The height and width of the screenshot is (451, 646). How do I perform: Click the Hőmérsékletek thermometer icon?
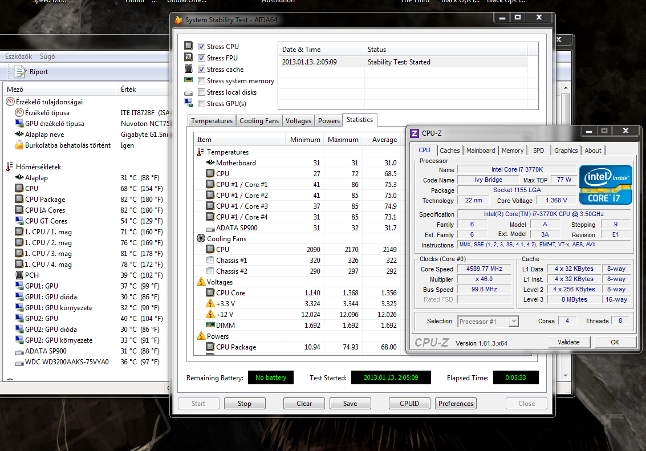(x=10, y=167)
